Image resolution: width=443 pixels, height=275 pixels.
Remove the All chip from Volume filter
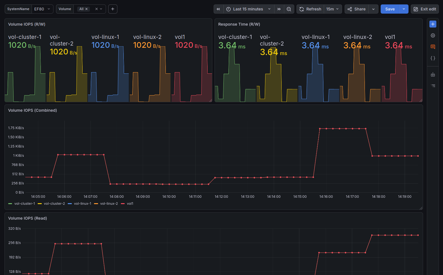pos(86,9)
